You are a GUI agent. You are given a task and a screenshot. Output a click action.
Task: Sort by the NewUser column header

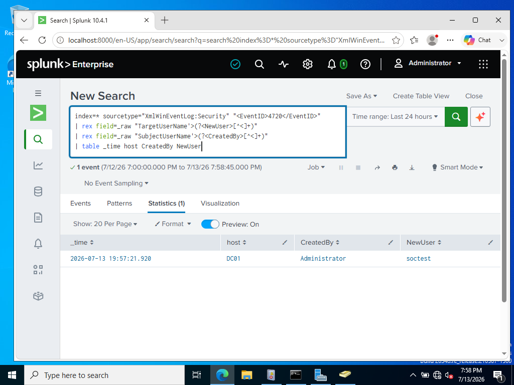424,243
